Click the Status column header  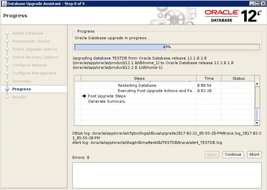(x=238, y=78)
